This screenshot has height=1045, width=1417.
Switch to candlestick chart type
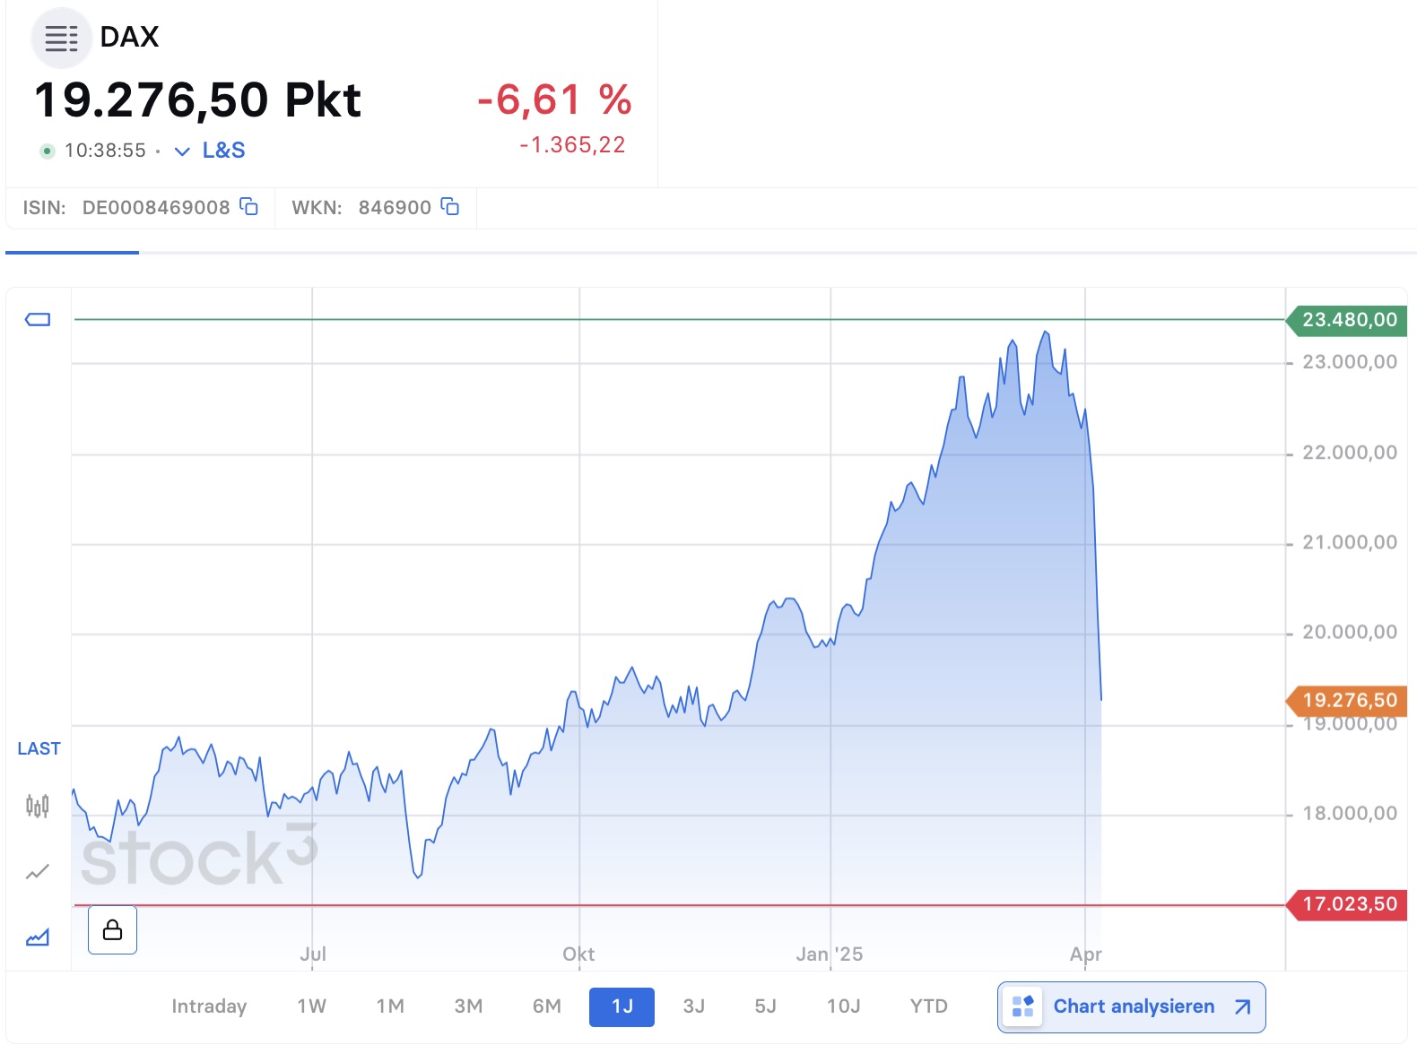38,806
